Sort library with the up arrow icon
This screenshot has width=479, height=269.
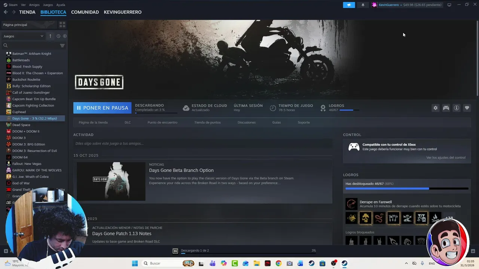[x=50, y=36]
